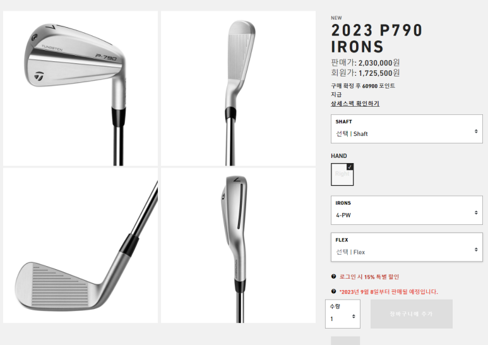488x345 pixels.
Task: Open the 상세스팩 확인하기 specs link
Action: (x=355, y=104)
